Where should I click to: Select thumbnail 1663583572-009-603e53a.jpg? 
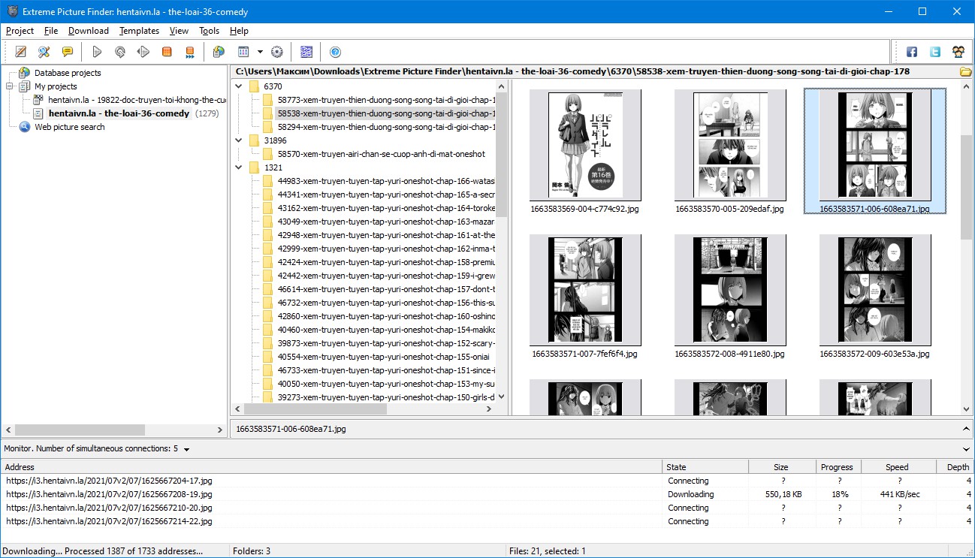click(x=875, y=297)
